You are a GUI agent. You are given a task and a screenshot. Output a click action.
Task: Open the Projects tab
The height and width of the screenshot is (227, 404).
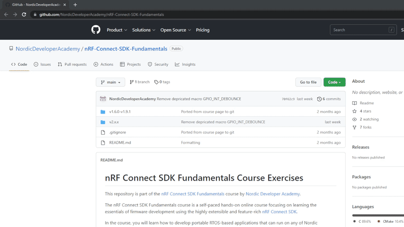(x=130, y=64)
